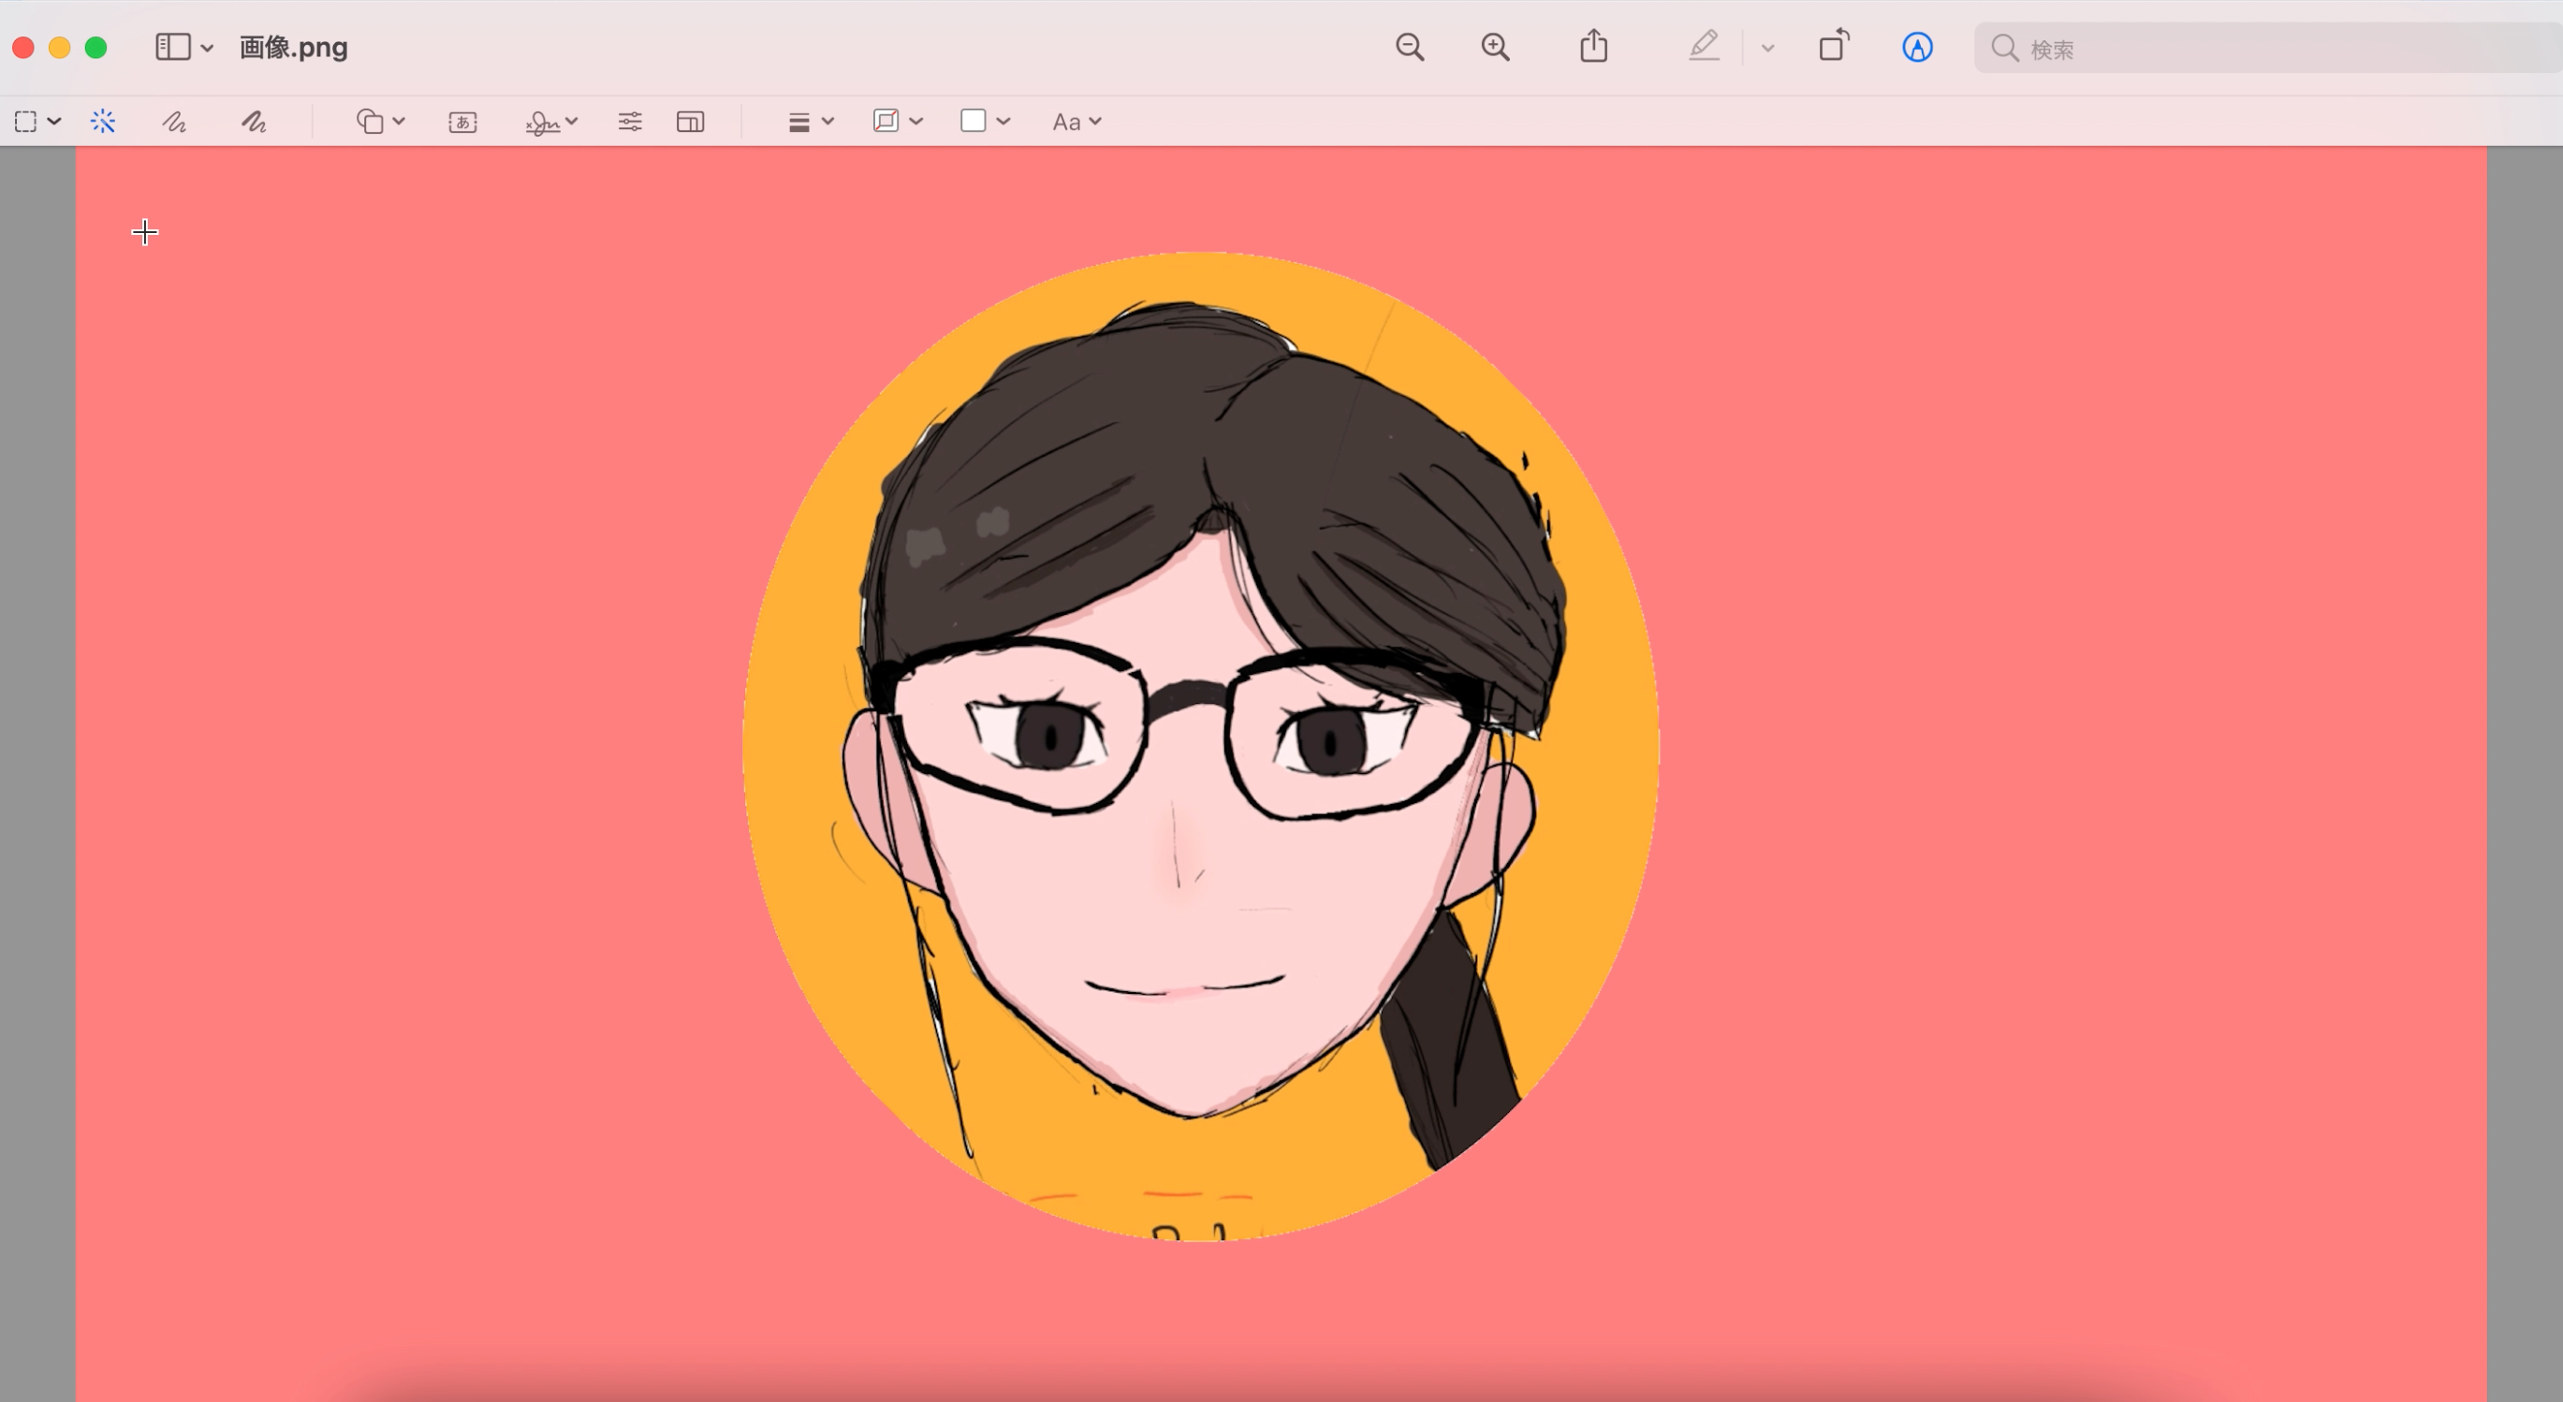This screenshot has width=2563, height=1402.
Task: Open Adjust Size tool
Action: (691, 122)
